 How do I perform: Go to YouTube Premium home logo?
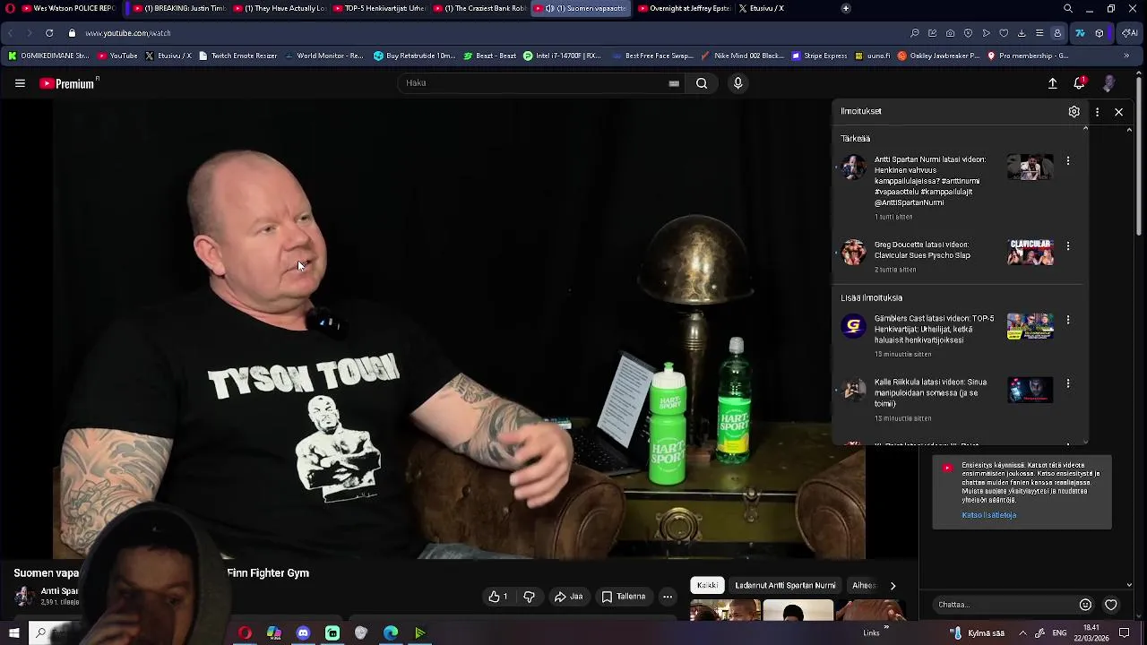pyautogui.click(x=69, y=83)
